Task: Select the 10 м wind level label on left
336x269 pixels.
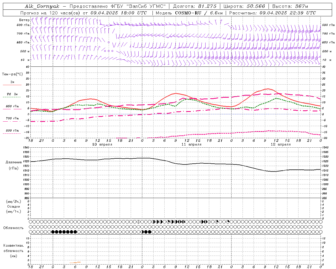Action: (25, 60)
